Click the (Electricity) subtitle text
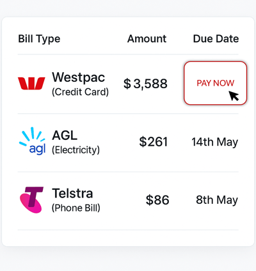The width and height of the screenshot is (256, 271). click(76, 150)
